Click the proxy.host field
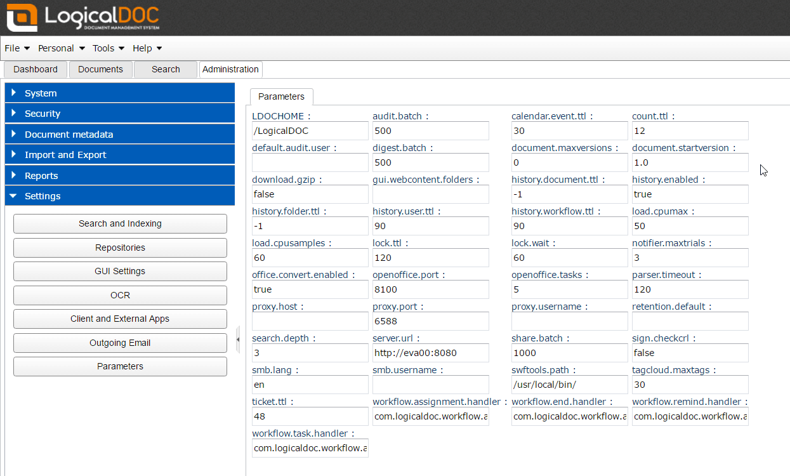 pyautogui.click(x=310, y=321)
